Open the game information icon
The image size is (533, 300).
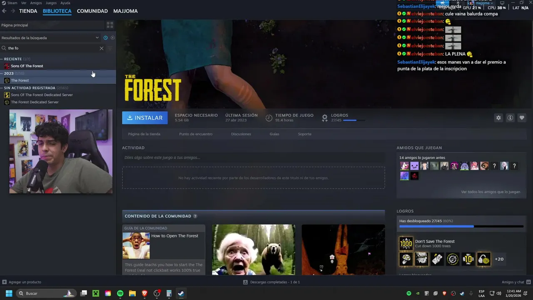click(x=510, y=118)
